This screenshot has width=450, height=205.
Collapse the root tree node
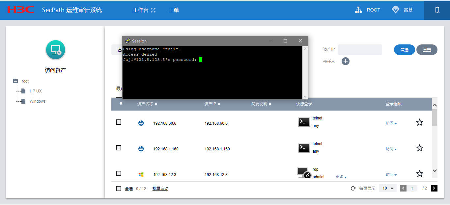click(x=15, y=81)
